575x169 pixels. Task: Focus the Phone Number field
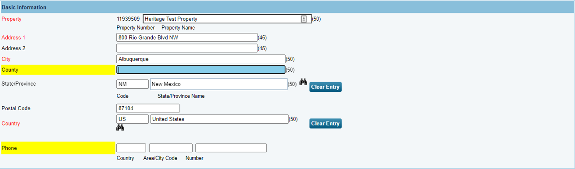tap(231, 148)
